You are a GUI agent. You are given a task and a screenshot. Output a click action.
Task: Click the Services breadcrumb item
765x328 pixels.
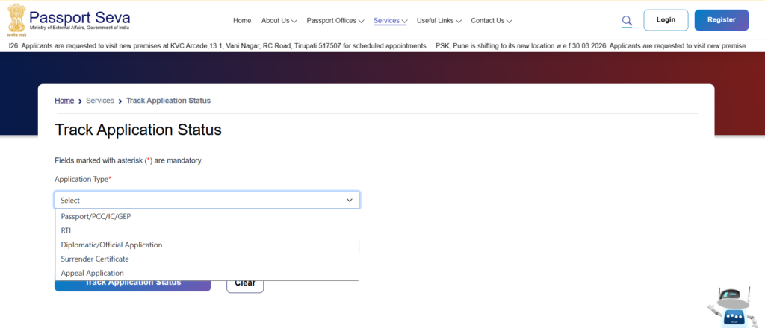pyautogui.click(x=100, y=101)
